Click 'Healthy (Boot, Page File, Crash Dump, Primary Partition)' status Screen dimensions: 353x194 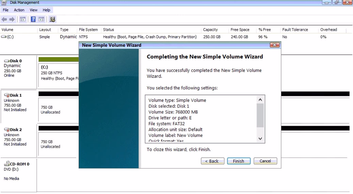(150, 37)
